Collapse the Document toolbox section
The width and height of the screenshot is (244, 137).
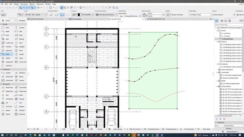tap(2, 84)
